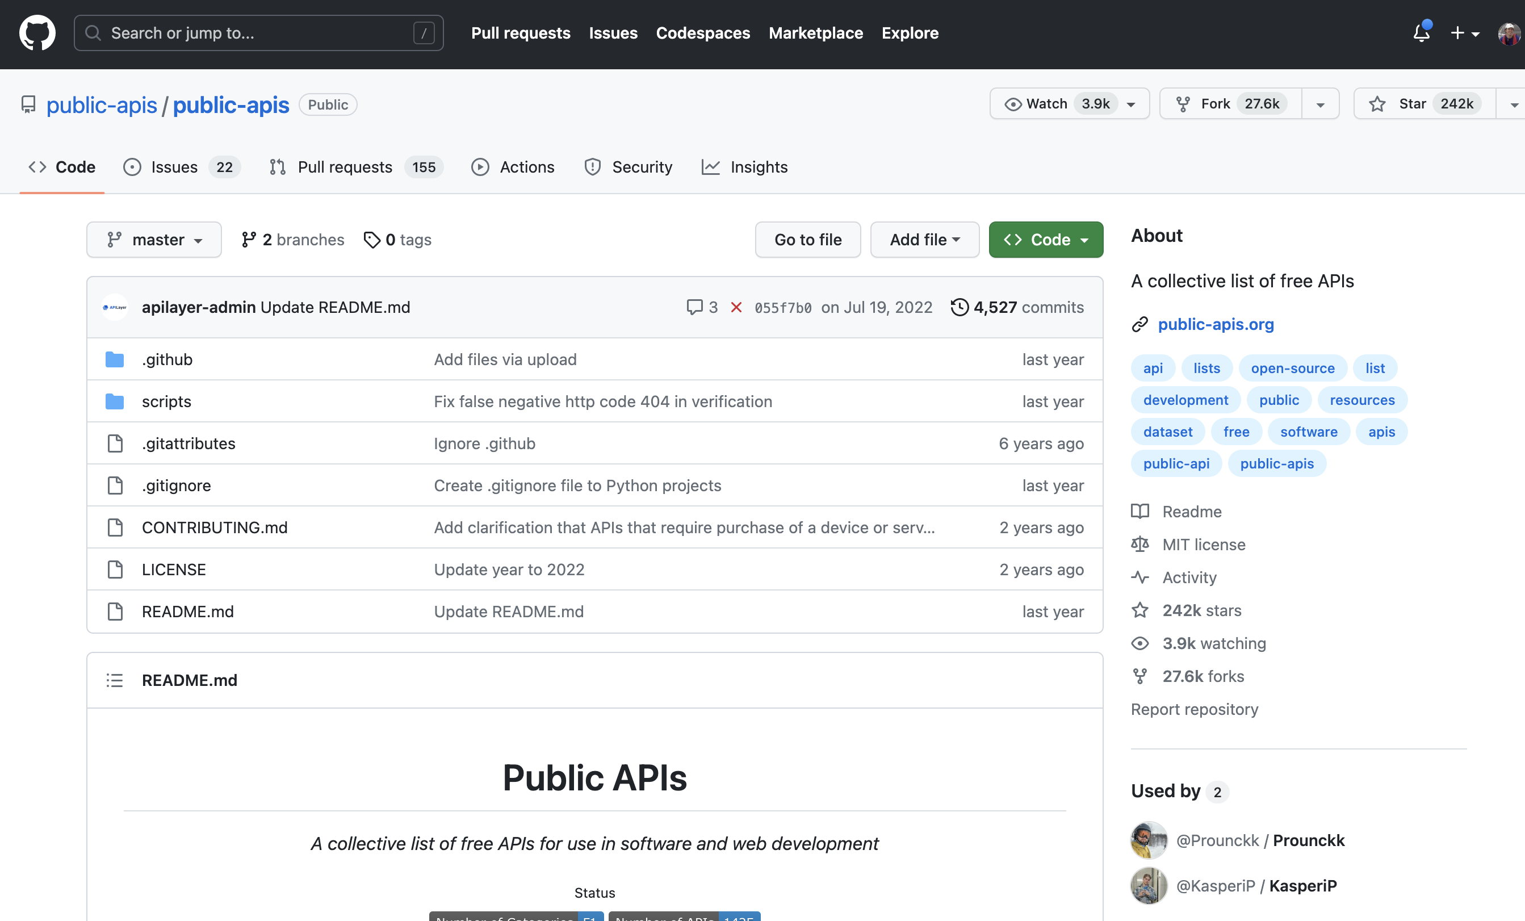Expand the Watch options caret
Screen dimensions: 1525x921
click(x=1132, y=104)
